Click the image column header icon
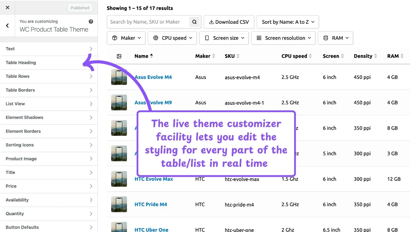 point(119,56)
